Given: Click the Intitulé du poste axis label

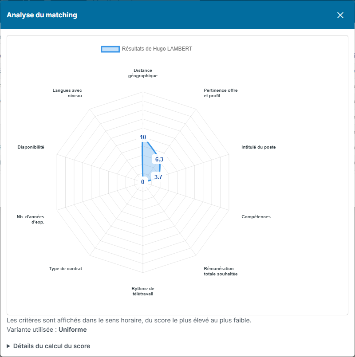Looking at the screenshot, I should [x=259, y=147].
